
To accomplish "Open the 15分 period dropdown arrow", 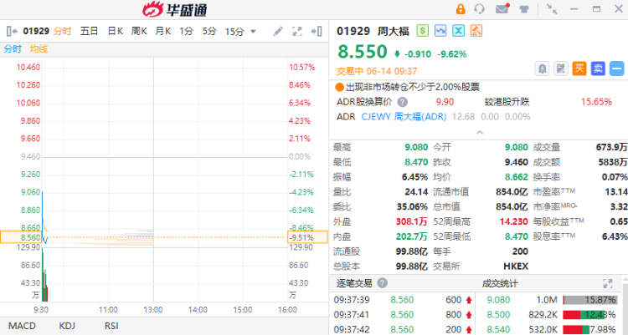I will coord(253,31).
